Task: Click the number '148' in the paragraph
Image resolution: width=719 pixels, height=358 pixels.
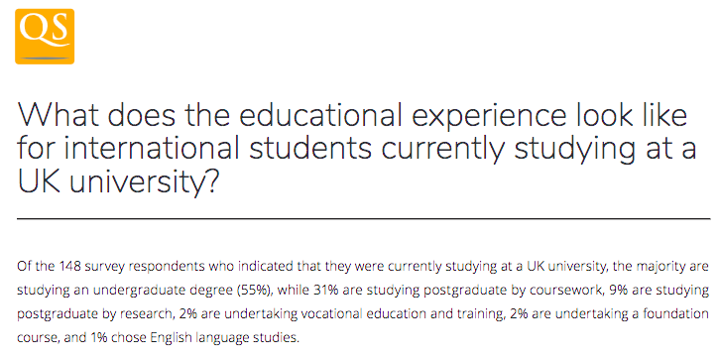Action: (68, 267)
